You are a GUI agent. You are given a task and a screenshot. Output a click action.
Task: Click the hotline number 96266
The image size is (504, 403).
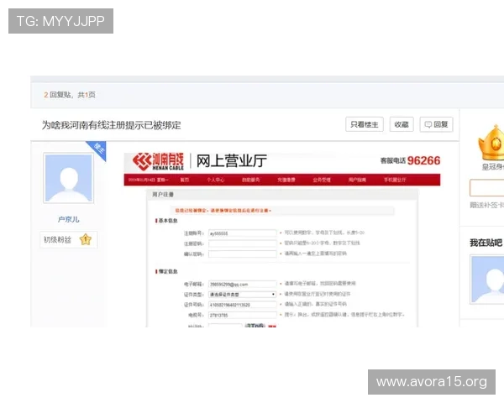pos(423,160)
